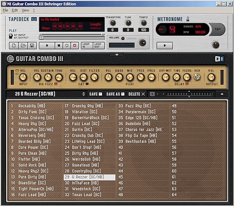This screenshot has width=234, height=206.
Task: Click the Plexi Treb knob
Action: click(x=140, y=77)
